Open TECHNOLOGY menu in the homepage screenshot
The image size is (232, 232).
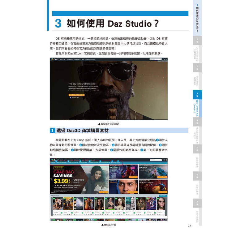[x=70, y=59]
